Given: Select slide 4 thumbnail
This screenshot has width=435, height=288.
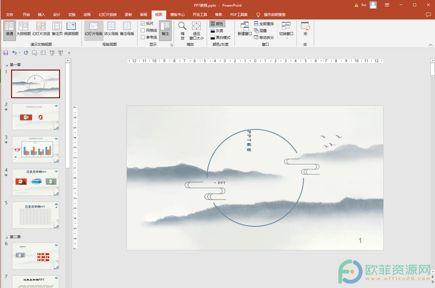Looking at the screenshot, I should (35, 182).
